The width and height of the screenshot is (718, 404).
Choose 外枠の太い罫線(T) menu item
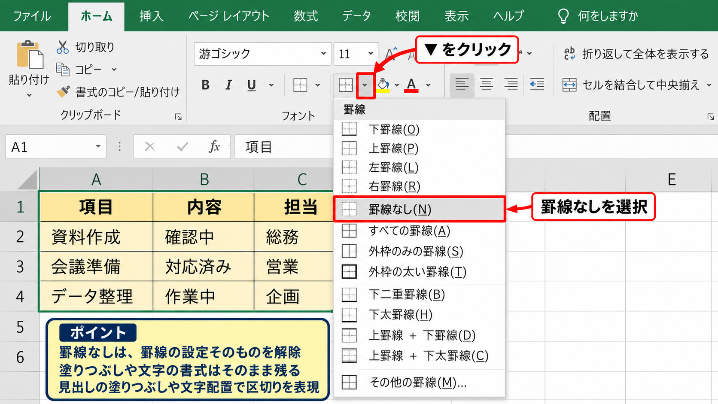tap(419, 272)
